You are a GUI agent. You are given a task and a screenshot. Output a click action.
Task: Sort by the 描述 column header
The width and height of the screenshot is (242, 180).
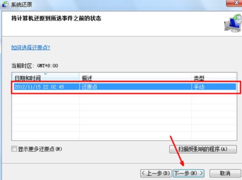click(135, 76)
